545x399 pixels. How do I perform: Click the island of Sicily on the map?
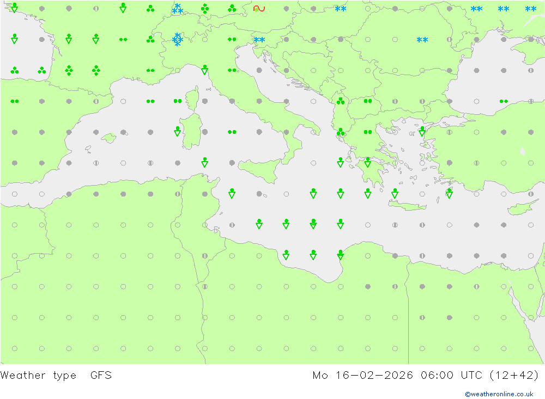(x=259, y=170)
